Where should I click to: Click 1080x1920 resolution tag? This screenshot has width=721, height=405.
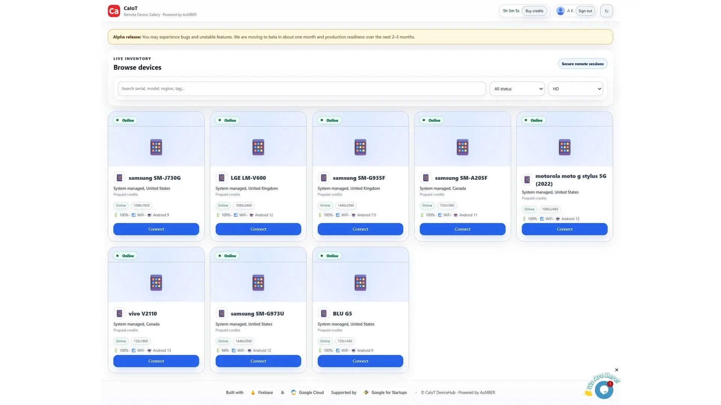pos(142,205)
